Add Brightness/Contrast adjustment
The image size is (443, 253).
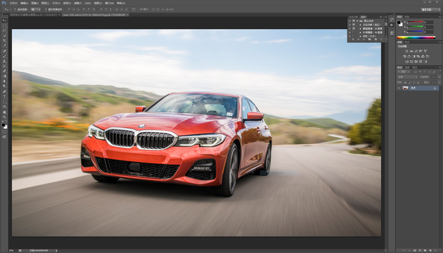coord(407,51)
